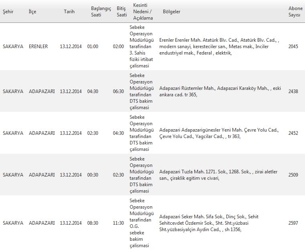Image resolution: width=305 pixels, height=250 pixels.
Task: Click subscriber count 2452
Action: pyautogui.click(x=293, y=133)
